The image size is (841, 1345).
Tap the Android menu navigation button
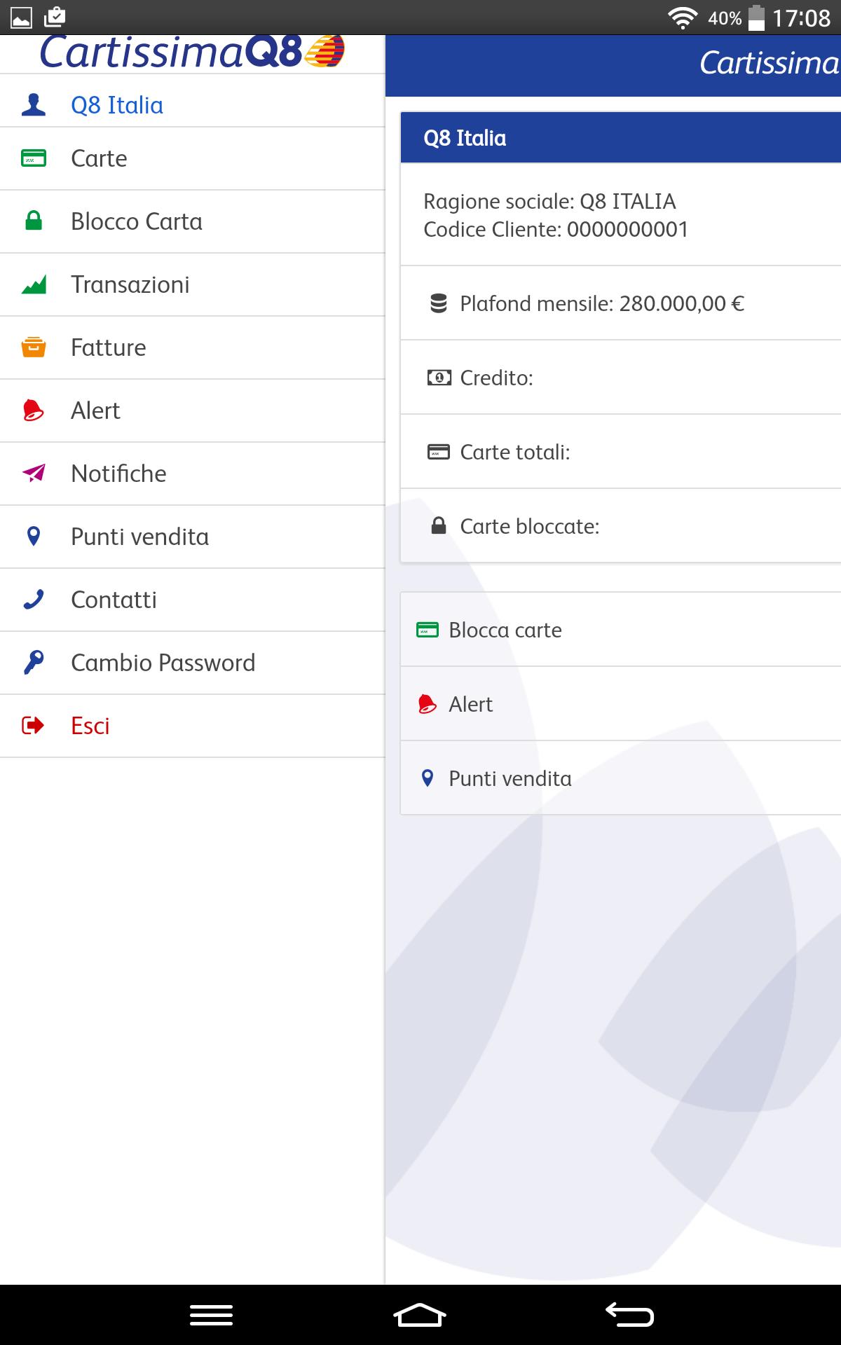(x=211, y=1315)
